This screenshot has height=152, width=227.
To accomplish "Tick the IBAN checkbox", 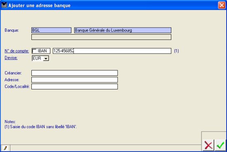I will pos(34,51).
